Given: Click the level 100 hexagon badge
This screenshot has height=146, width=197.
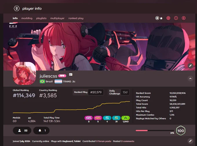Looking at the screenshot, I should (181, 131).
